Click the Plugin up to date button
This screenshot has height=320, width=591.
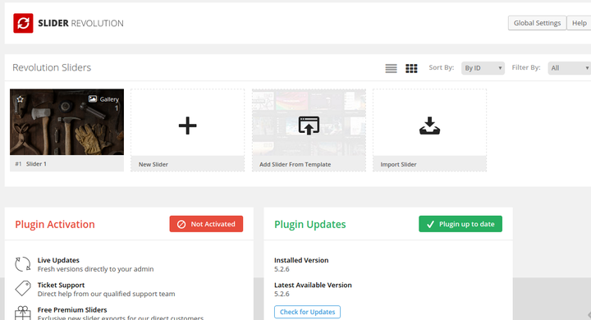point(460,224)
